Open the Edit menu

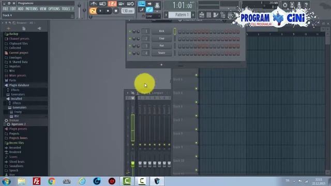[x=13, y=9]
